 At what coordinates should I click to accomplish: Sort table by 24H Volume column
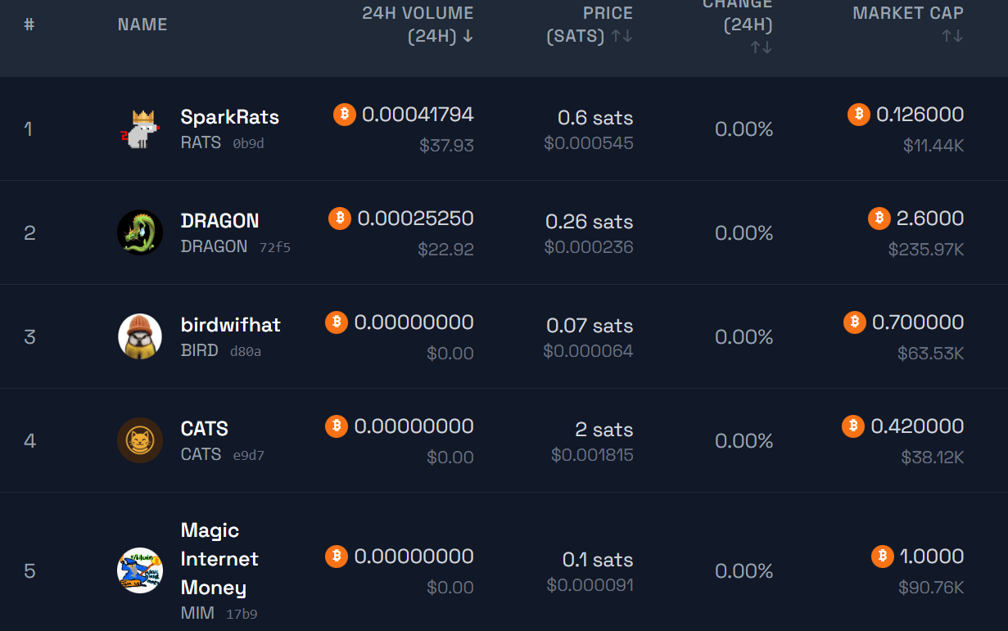tap(418, 25)
